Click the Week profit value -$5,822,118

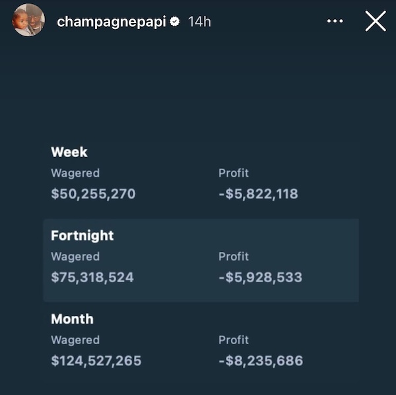point(258,194)
